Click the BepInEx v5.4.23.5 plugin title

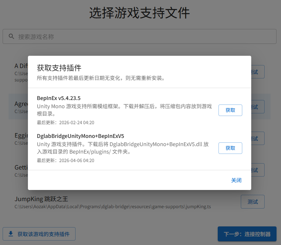tap(58, 98)
